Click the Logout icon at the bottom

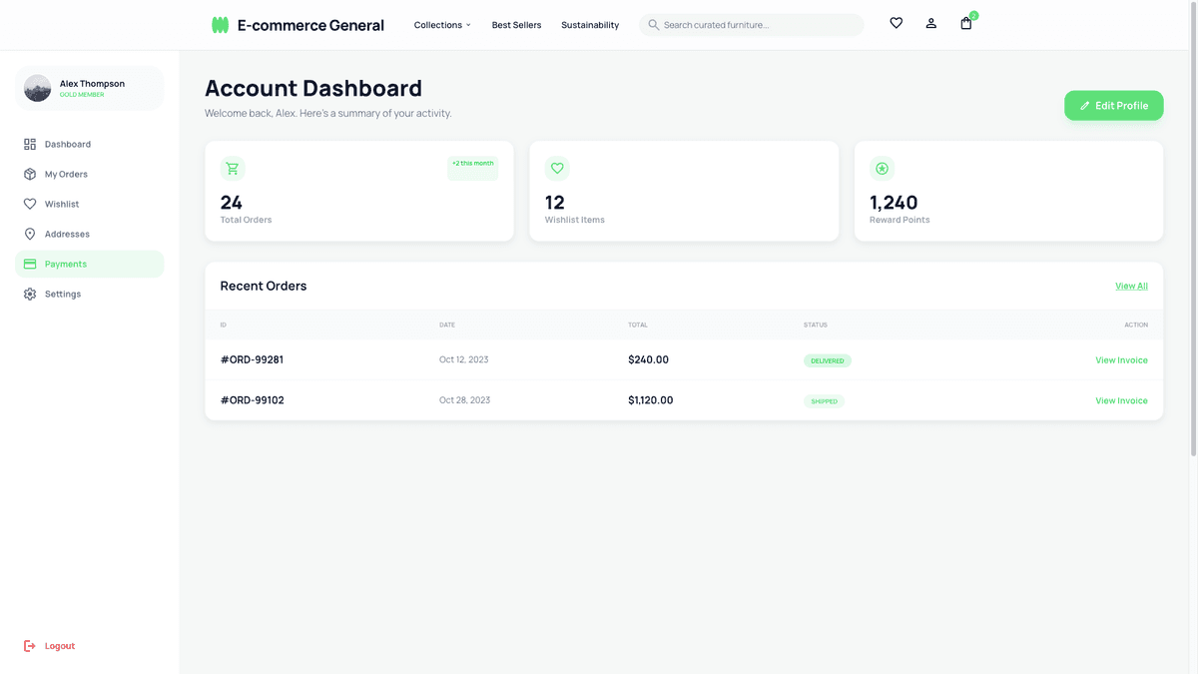tap(31, 645)
